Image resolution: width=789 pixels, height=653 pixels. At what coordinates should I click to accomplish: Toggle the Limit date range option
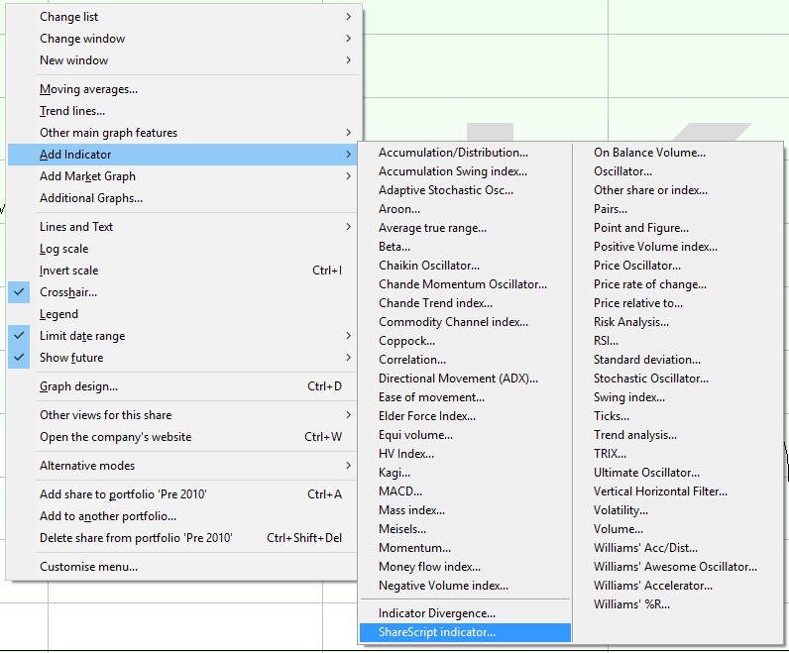(81, 336)
